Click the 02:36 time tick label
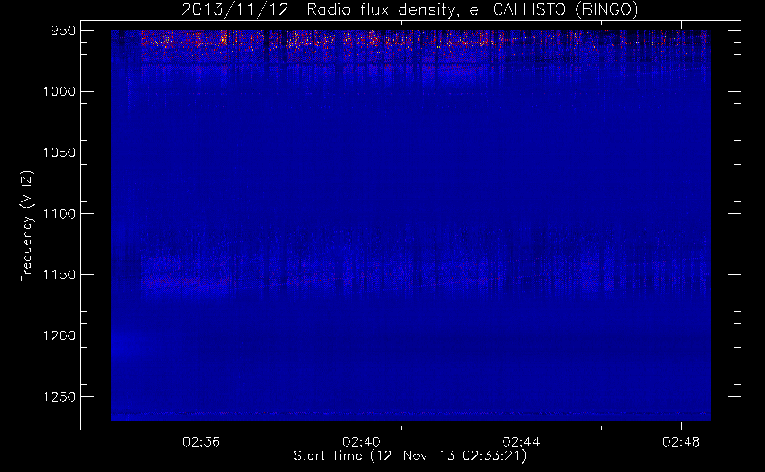The height and width of the screenshot is (472, 765). [x=201, y=442]
